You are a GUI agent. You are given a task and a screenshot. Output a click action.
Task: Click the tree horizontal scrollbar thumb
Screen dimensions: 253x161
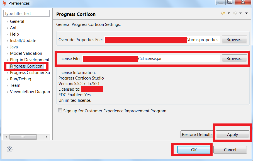(x=23, y=137)
